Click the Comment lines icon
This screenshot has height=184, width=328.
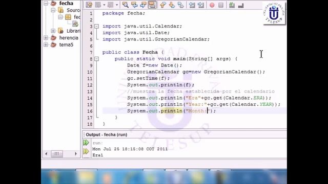click(x=232, y=5)
